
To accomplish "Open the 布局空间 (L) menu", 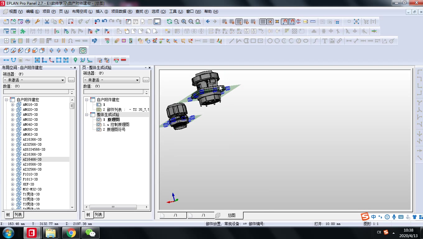I will 82,12.
